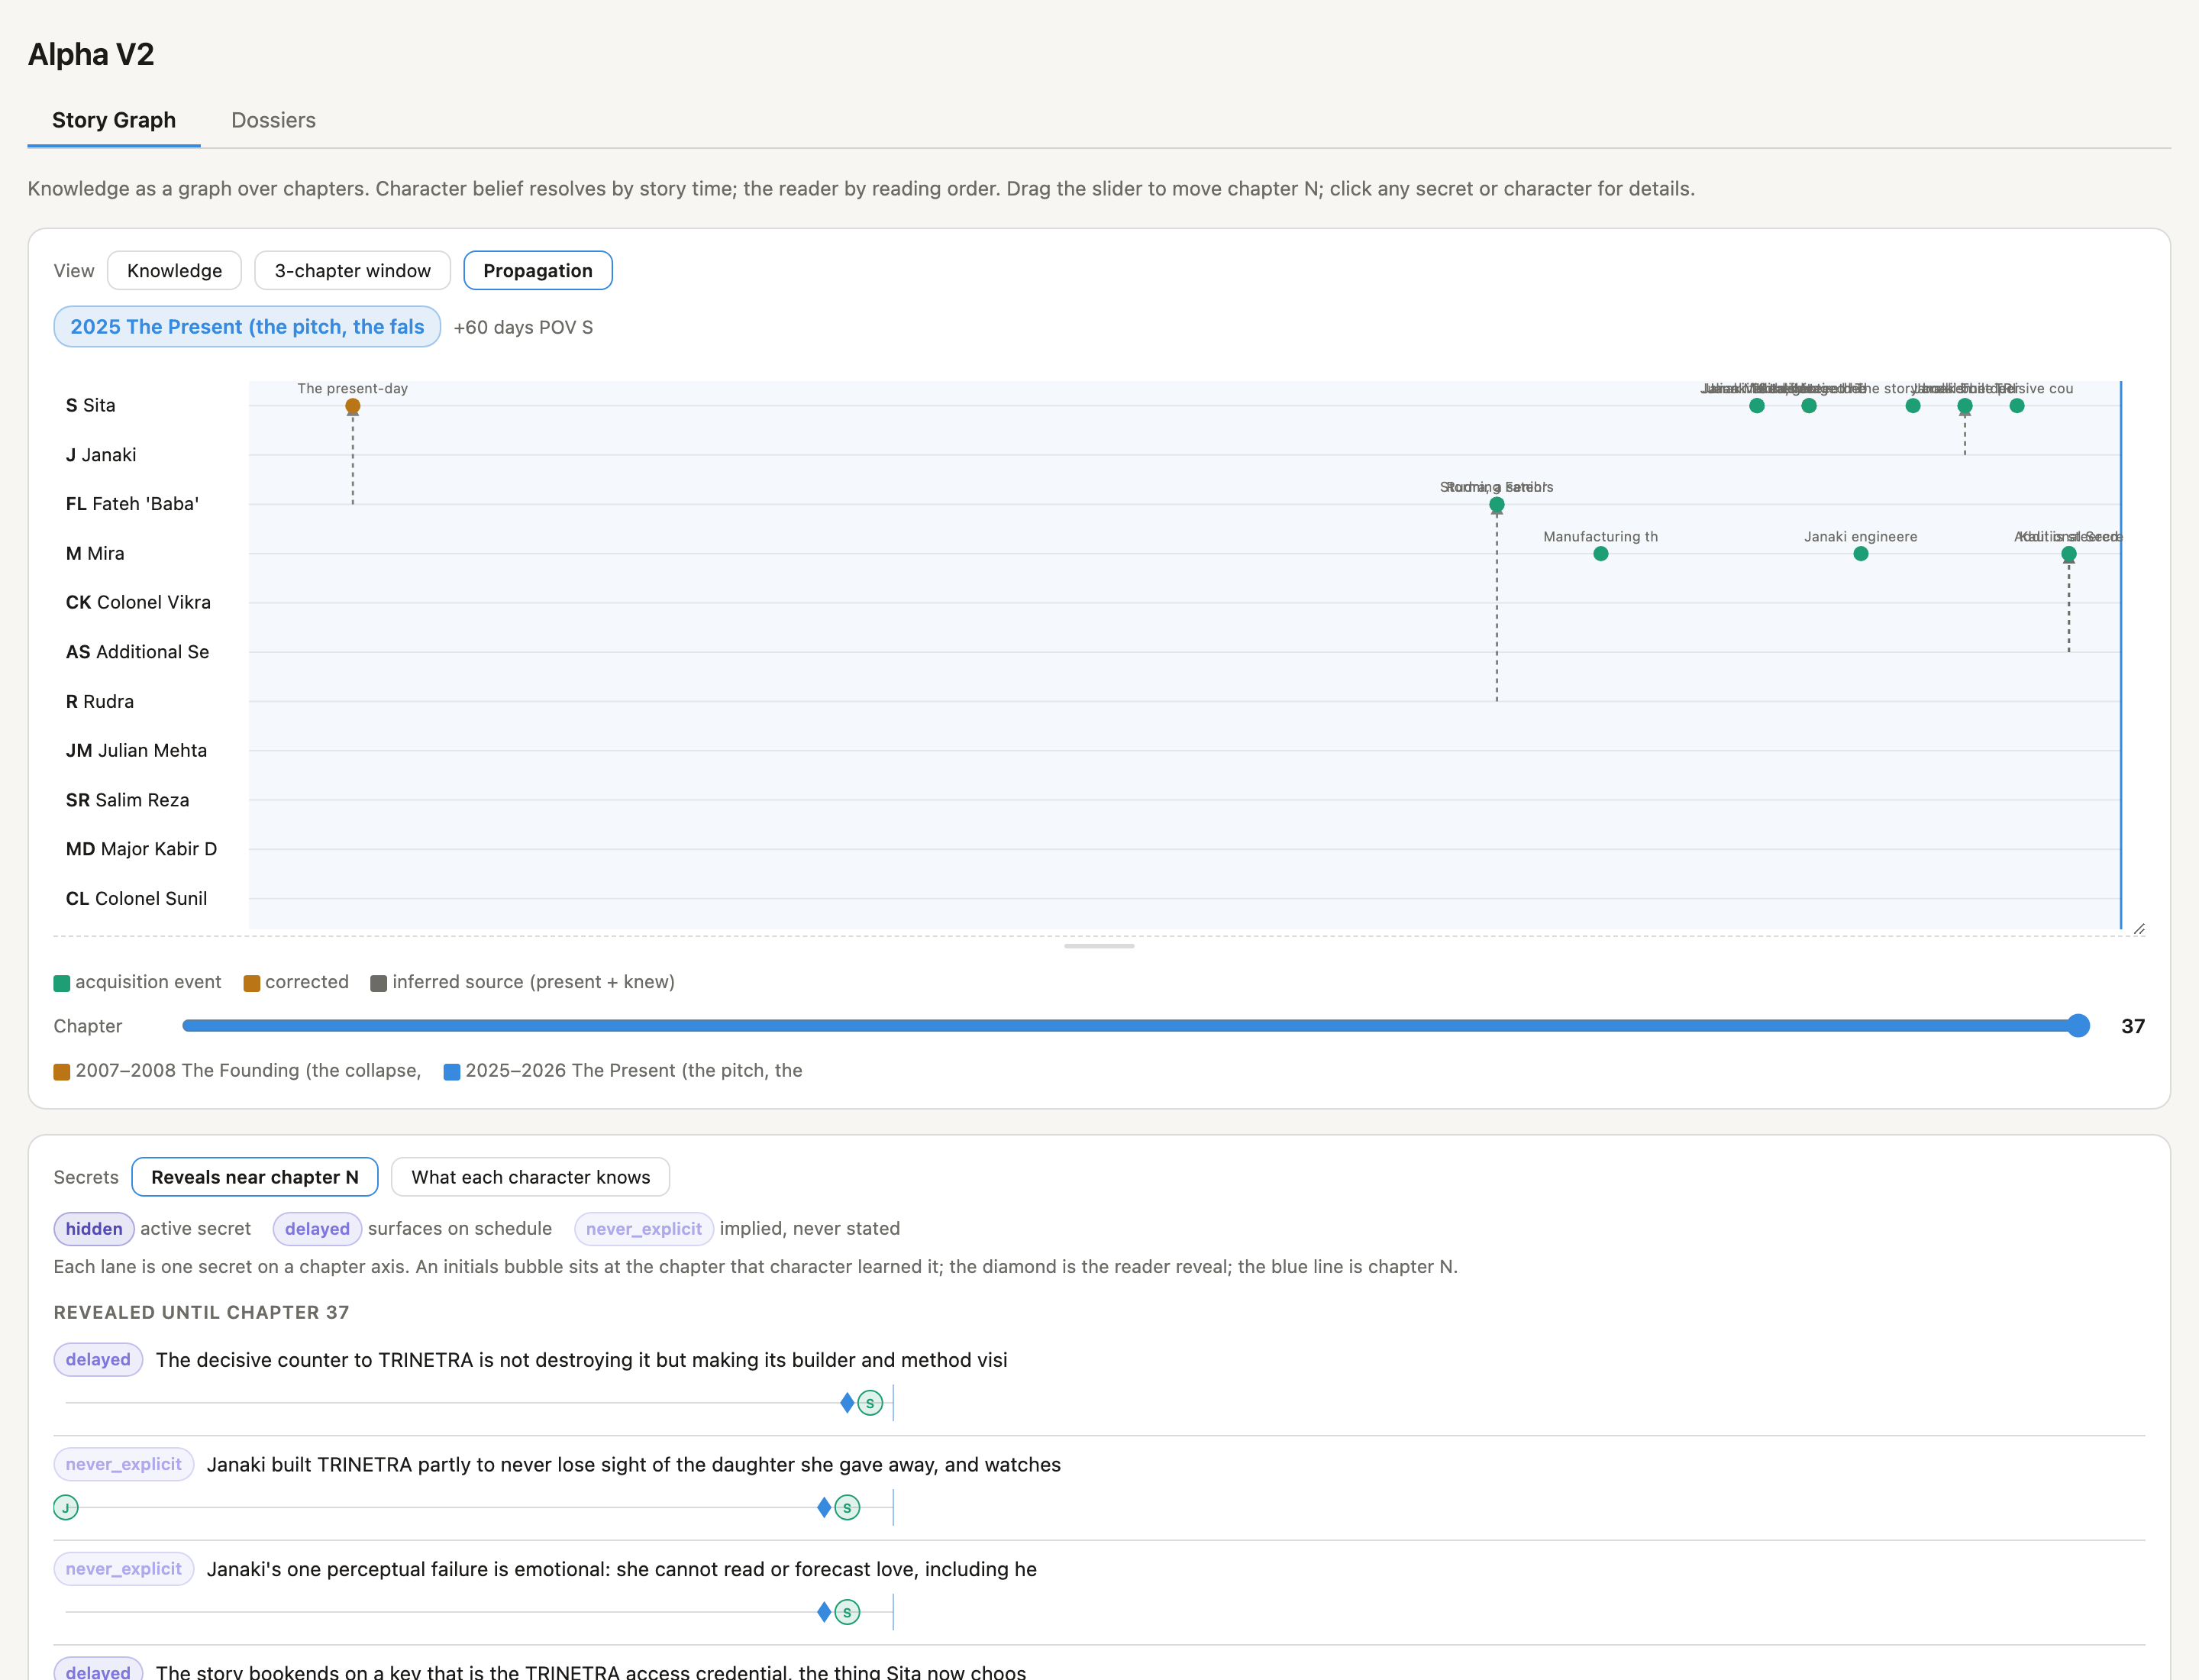Image resolution: width=2199 pixels, height=1680 pixels.
Task: Select 'What each character knows' view
Action: (x=531, y=1177)
